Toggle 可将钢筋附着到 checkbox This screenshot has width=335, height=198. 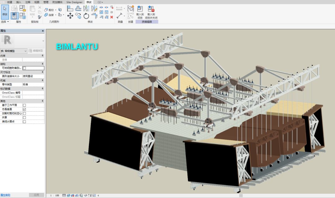[25, 68]
